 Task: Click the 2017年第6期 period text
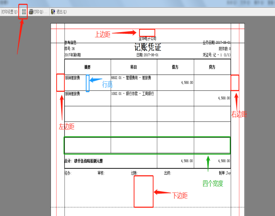(73, 55)
